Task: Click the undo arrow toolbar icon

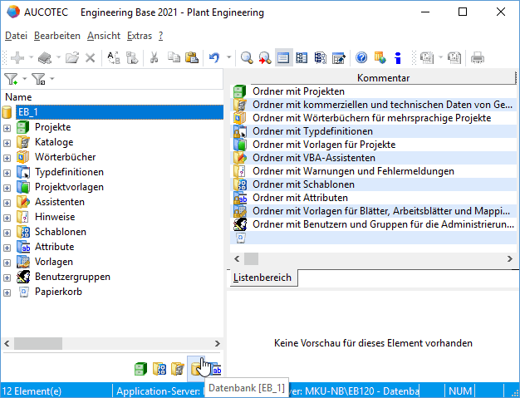Action: [x=214, y=58]
